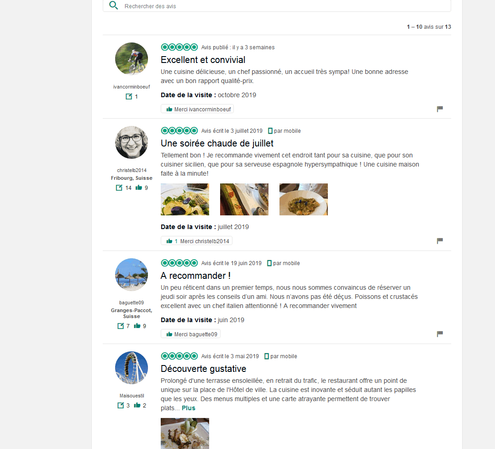Open the salad plate photo thumbnail
The image size is (495, 449).
pos(184,199)
